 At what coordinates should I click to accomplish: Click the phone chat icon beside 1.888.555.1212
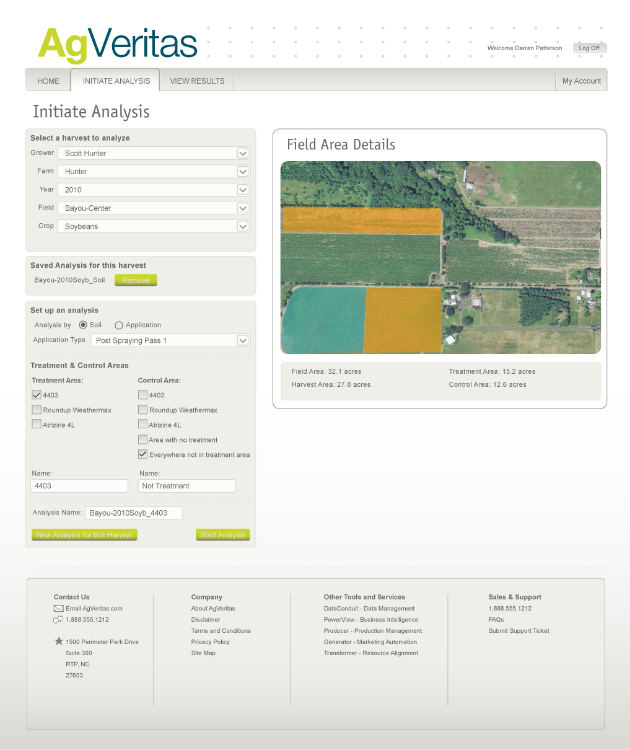(59, 620)
